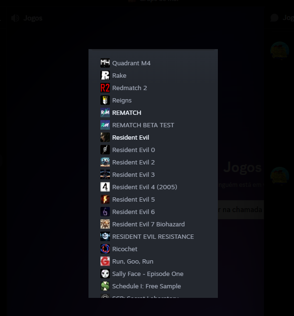The image size is (294, 316).
Task: Click the Reigns game icon
Action: pos(105,100)
